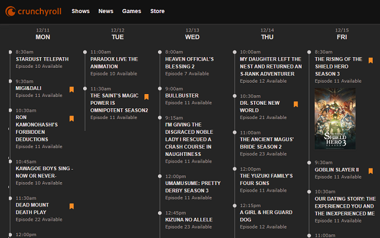Click Episode 11 Available under Goblin Slayer II
380x238 pixels.
point(338,177)
